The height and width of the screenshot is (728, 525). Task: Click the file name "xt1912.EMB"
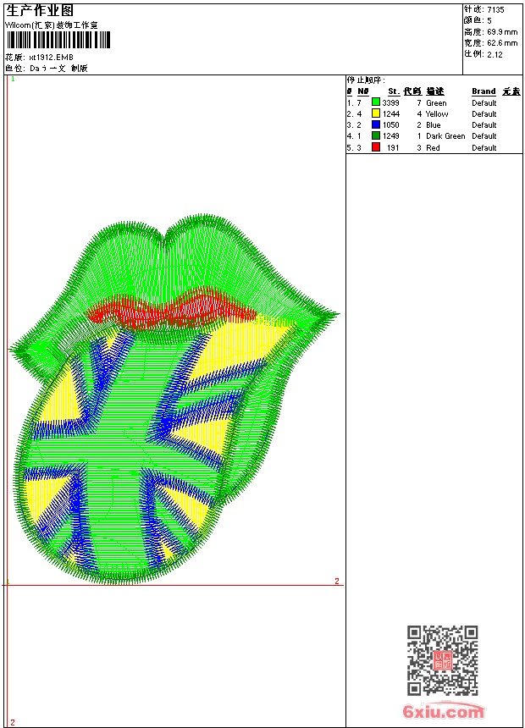(x=51, y=57)
